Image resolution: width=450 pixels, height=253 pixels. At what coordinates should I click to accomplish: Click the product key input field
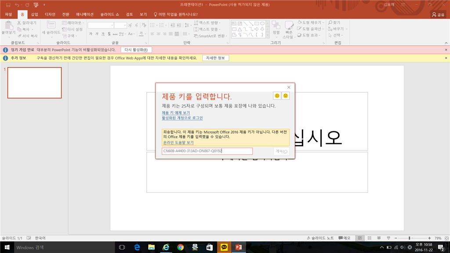(x=207, y=151)
